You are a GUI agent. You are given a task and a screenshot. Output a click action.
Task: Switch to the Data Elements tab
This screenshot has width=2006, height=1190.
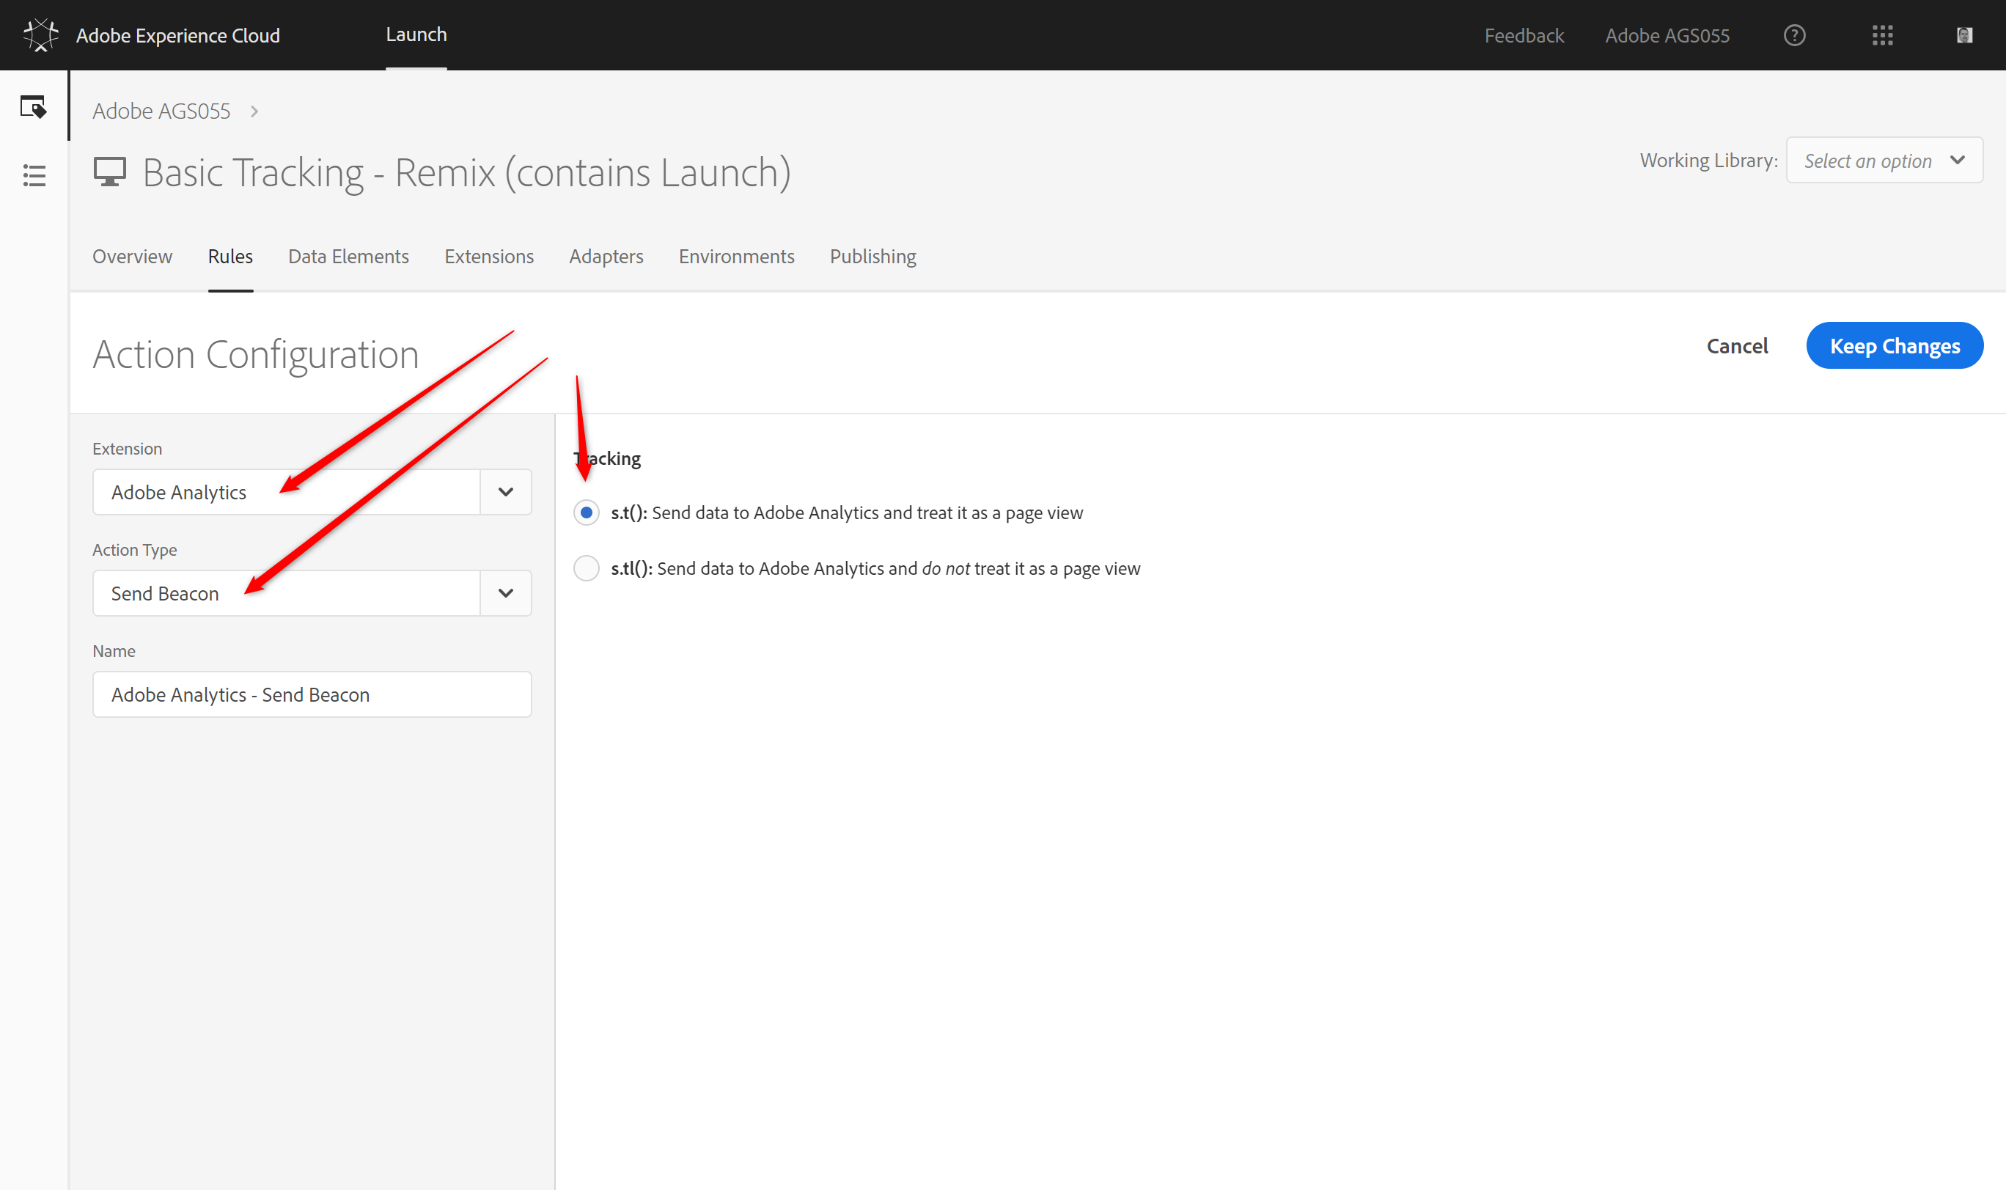coord(348,257)
